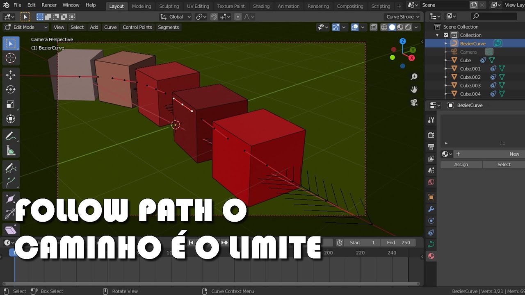The image size is (525, 295).
Task: Open the Material properties tab
Action: (x=431, y=256)
